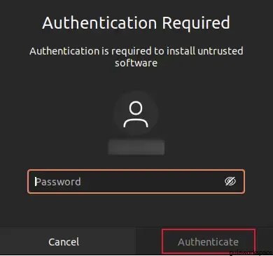Show typed password using crossed-eye icon
The width and height of the screenshot is (273, 256).
230,181
